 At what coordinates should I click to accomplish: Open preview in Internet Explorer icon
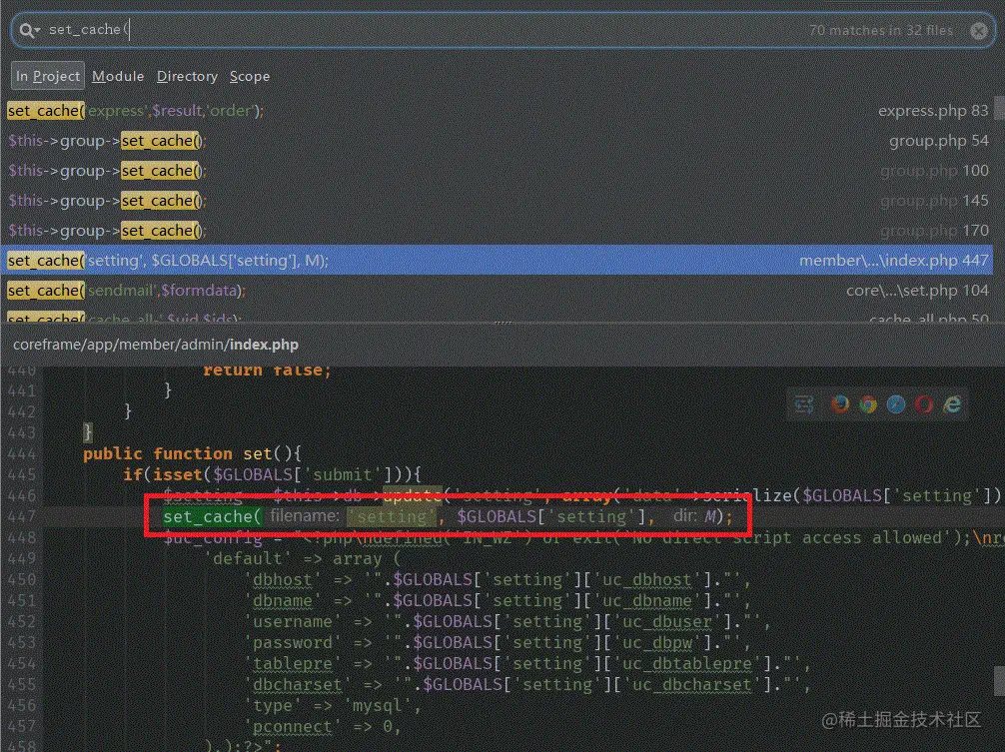(952, 404)
